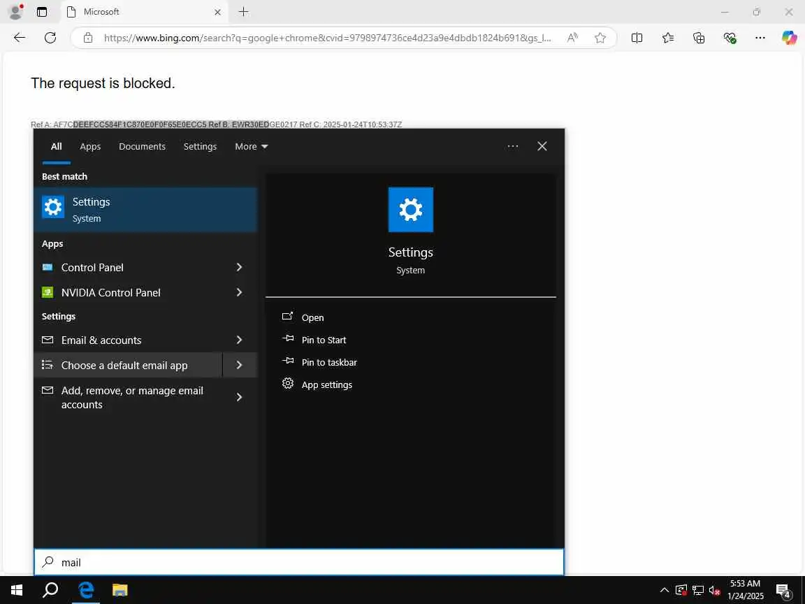
Task: Open the notification center icon
Action: click(x=783, y=591)
